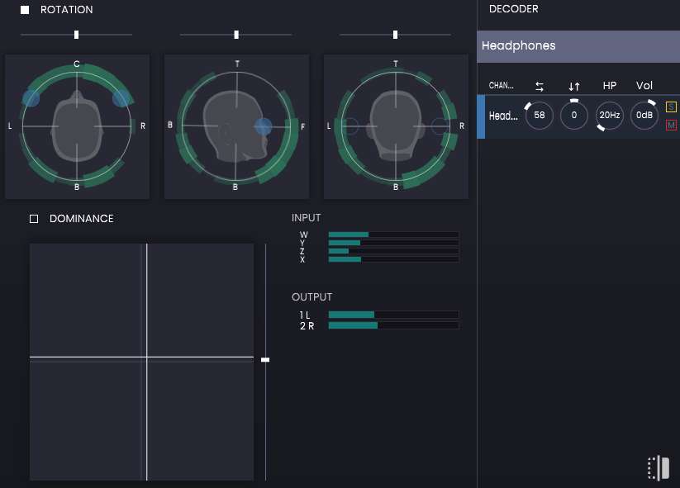
Task: Click the width knob showing 58
Action: [x=540, y=116]
